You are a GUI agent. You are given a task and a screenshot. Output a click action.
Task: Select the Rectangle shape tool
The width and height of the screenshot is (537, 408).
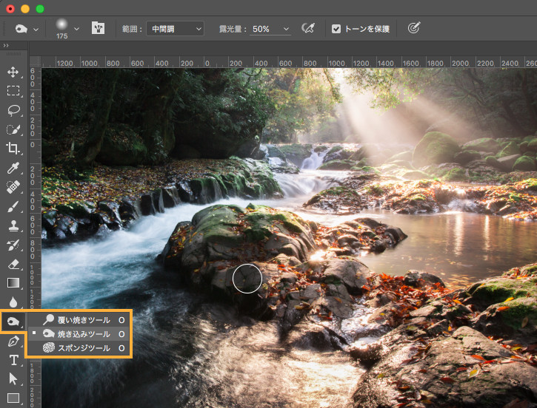pos(13,398)
